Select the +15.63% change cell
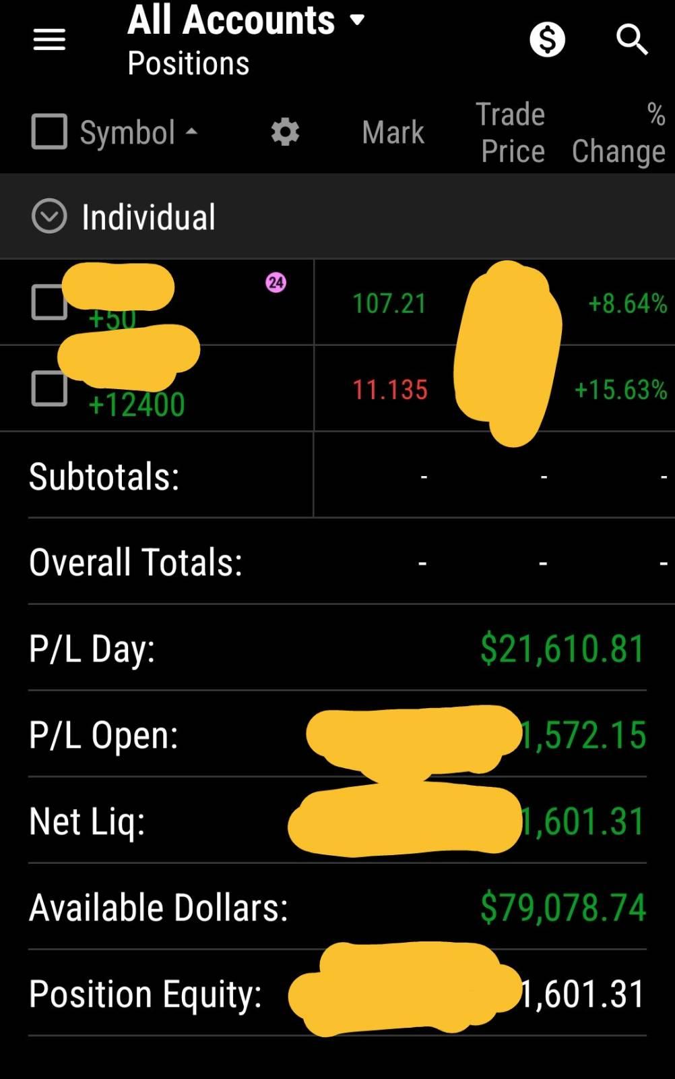Image resolution: width=675 pixels, height=1079 pixels. [x=620, y=390]
